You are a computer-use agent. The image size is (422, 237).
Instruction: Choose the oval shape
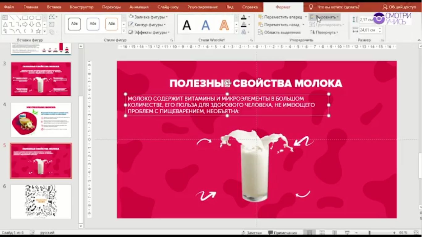click(x=32, y=18)
